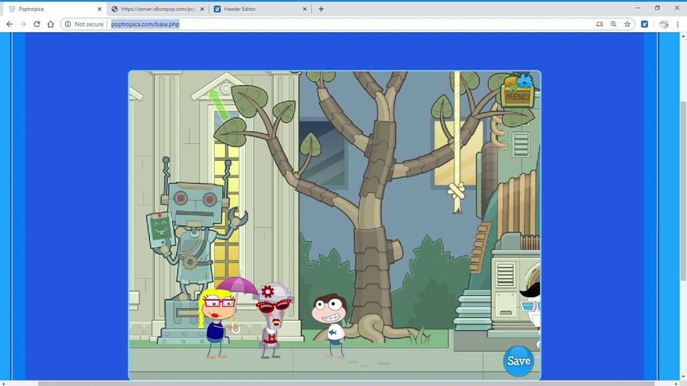Screen dimensions: 687x386
Task: Open the Chrome three-dot menu
Action: [x=678, y=24]
